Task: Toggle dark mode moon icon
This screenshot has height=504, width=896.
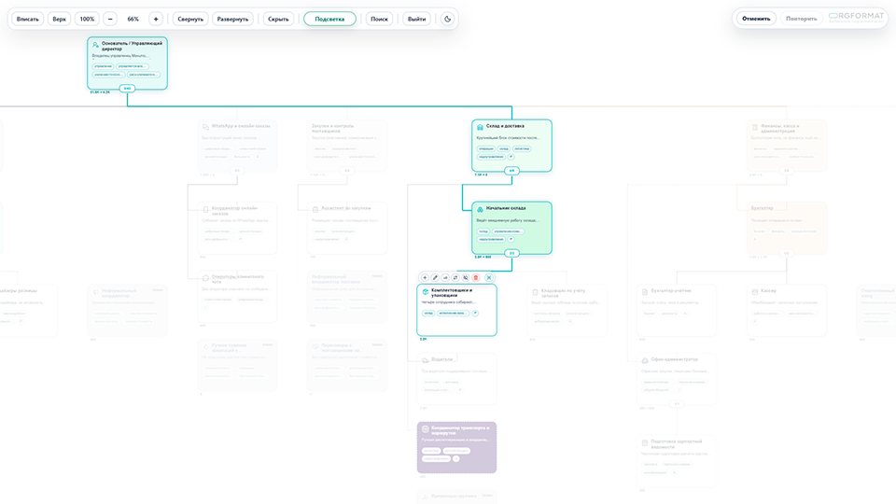Action: tap(447, 19)
